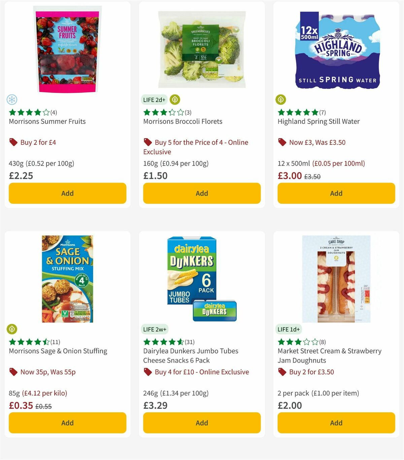Viewport: 404px width, 460px height.
Task: Click the offer tag icon on Buy 2 for £4
Action: click(x=13, y=142)
